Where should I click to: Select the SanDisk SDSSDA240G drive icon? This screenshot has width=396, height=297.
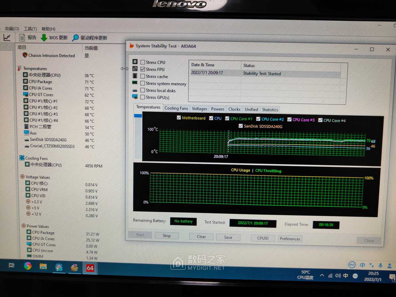pos(27,140)
